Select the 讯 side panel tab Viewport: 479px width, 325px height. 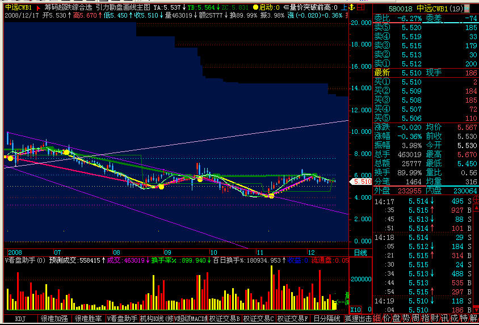444,318
